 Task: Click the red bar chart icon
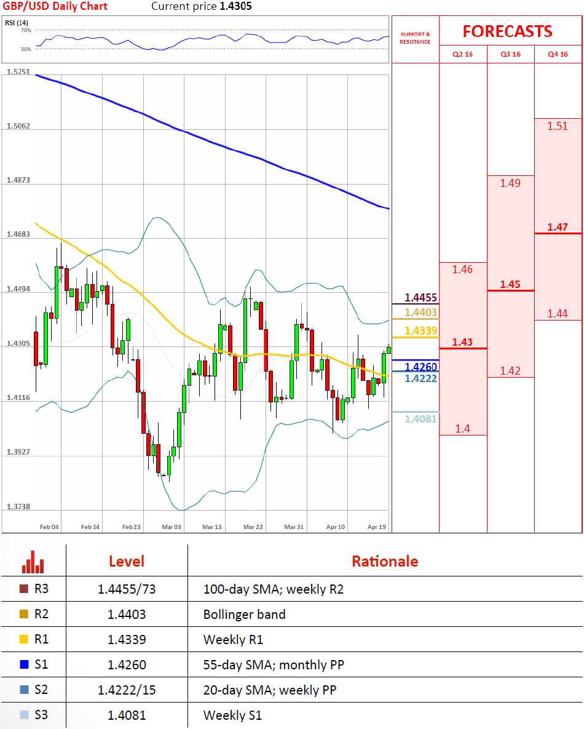click(x=33, y=562)
